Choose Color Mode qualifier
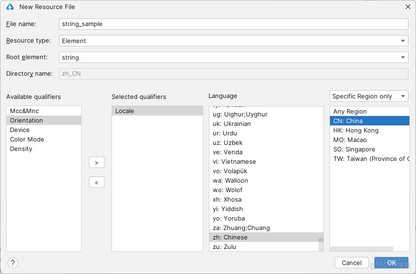Image resolution: width=416 pixels, height=274 pixels. [27, 139]
